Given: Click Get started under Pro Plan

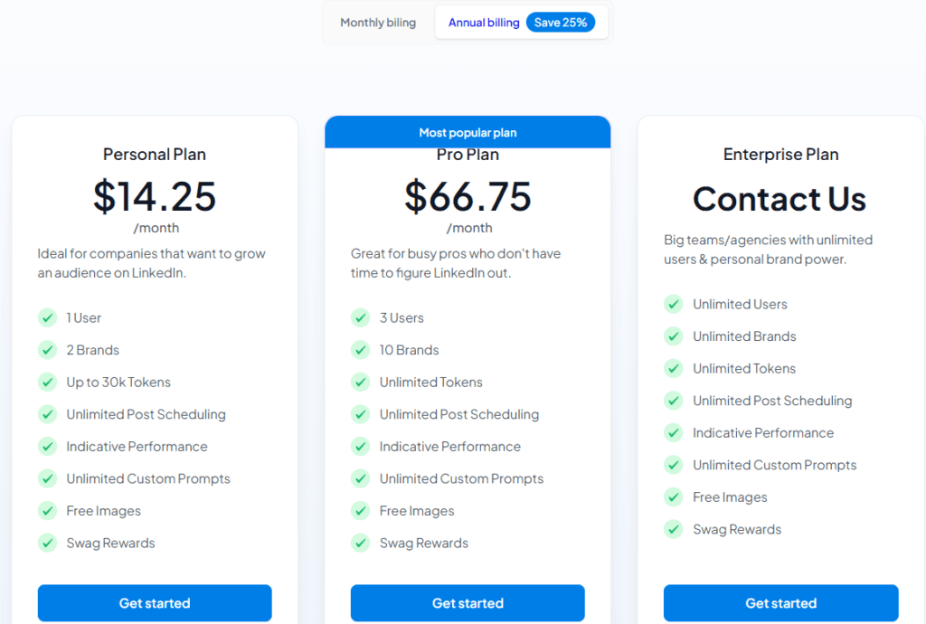Looking at the screenshot, I should [x=468, y=602].
